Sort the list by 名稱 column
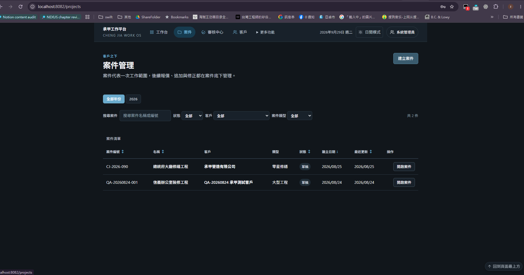The image size is (524, 275). tap(159, 152)
